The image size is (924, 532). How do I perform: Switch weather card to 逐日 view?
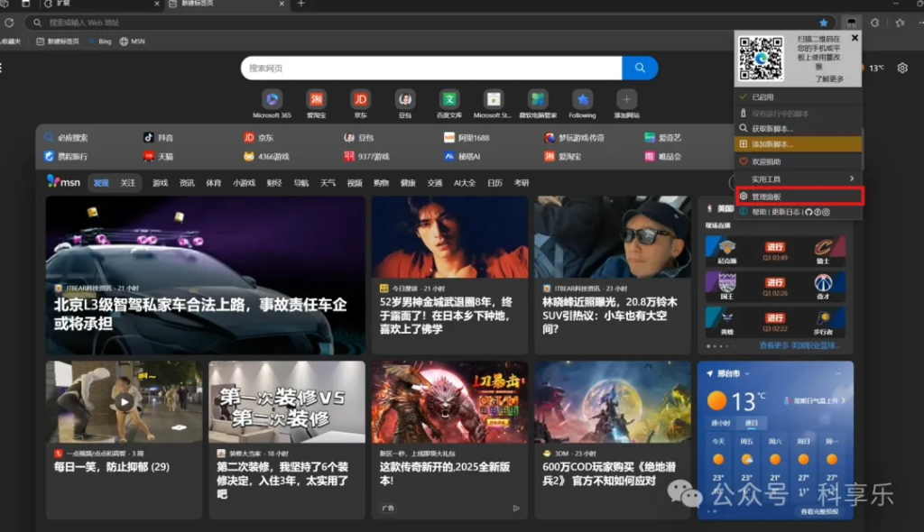point(751,423)
